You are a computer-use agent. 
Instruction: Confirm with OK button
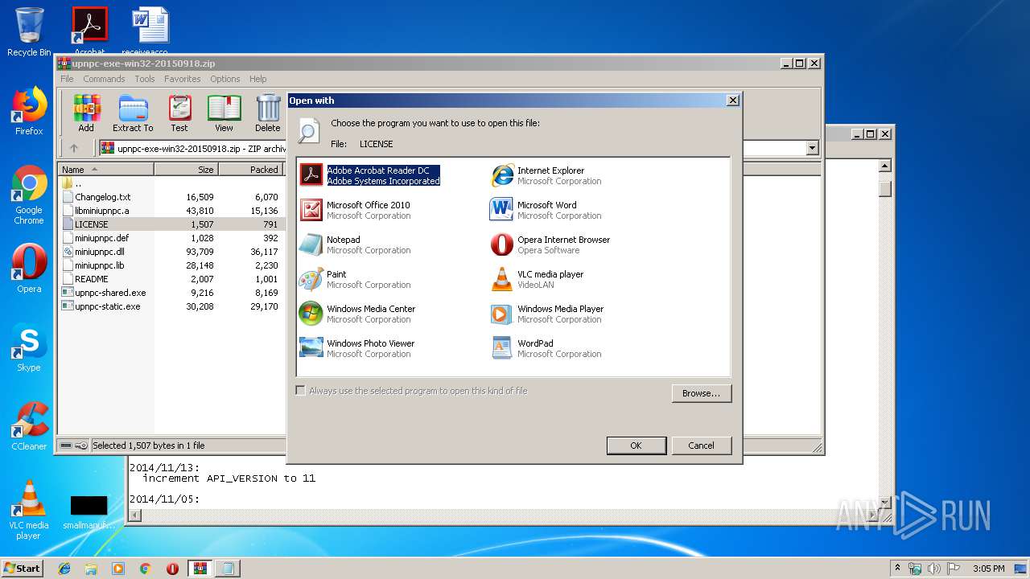tap(636, 446)
